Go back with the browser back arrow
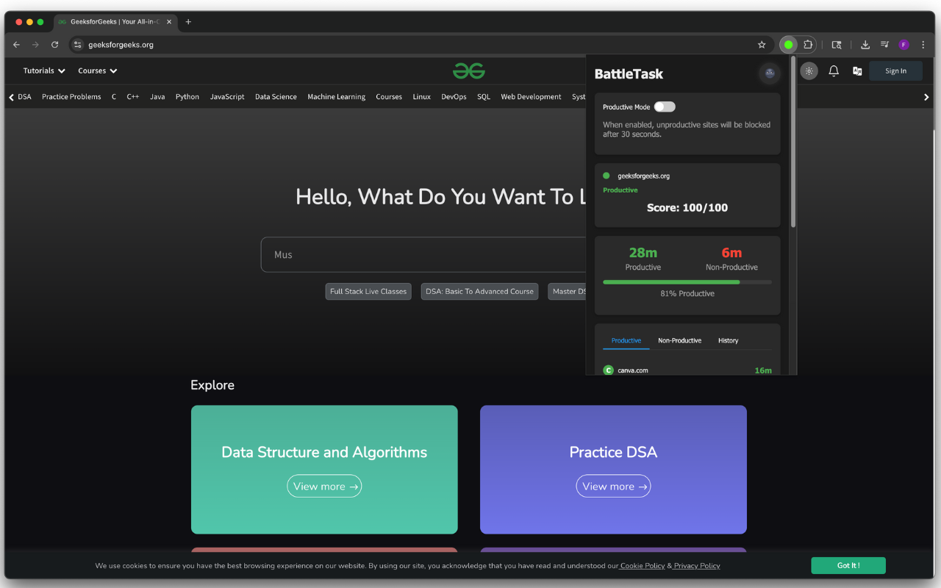Image resolution: width=941 pixels, height=588 pixels. (17, 45)
